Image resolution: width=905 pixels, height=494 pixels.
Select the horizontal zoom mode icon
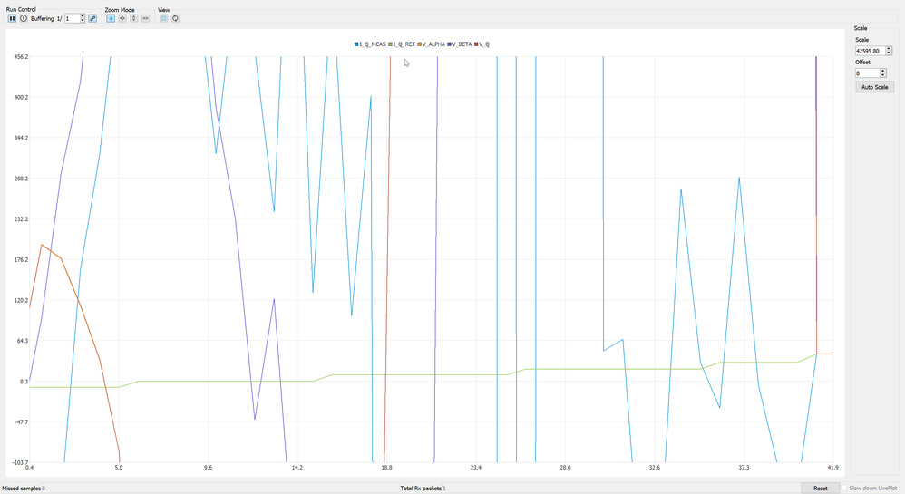[x=145, y=18]
